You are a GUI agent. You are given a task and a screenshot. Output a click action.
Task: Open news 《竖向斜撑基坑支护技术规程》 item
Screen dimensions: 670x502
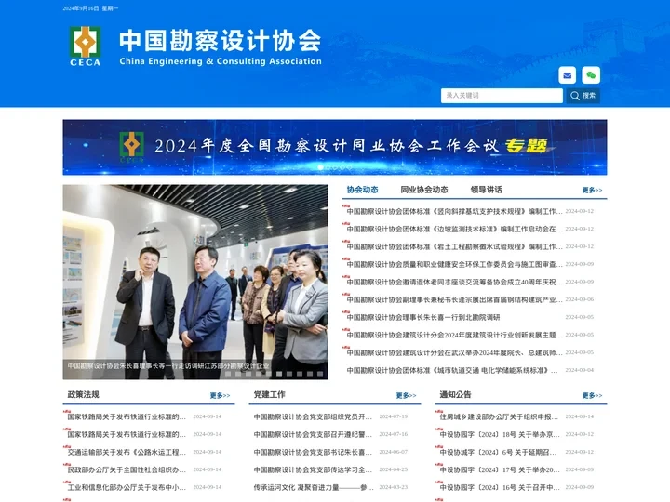[x=455, y=211]
